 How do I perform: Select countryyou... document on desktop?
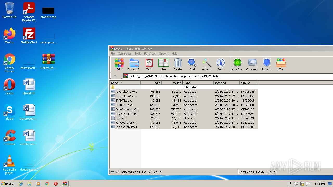point(29,138)
